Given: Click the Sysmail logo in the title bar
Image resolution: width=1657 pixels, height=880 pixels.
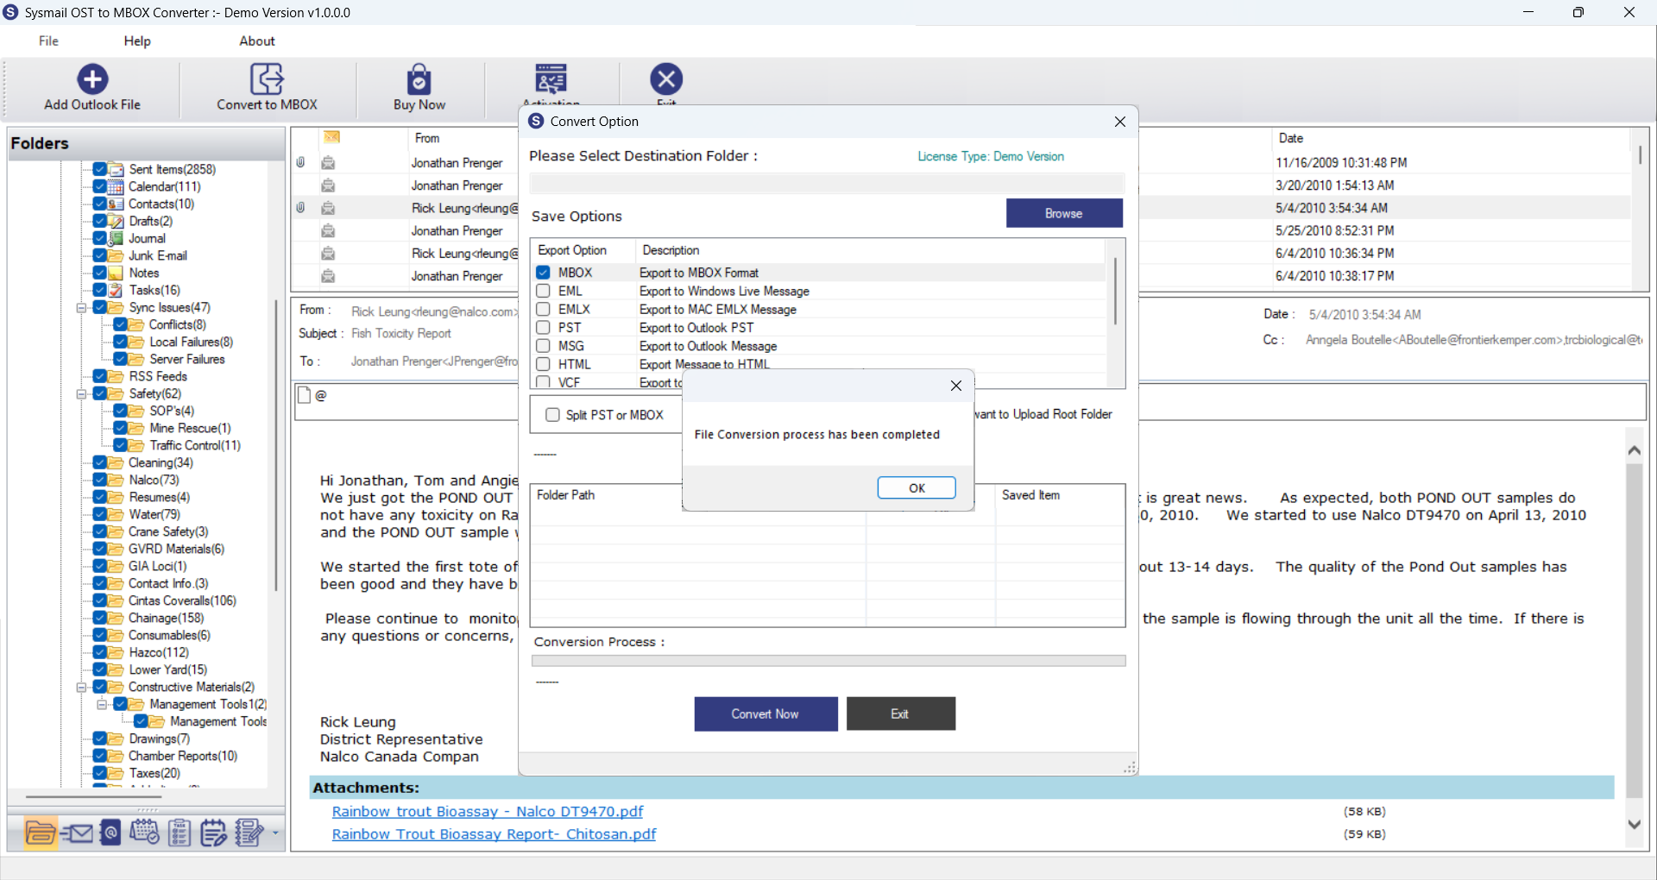Looking at the screenshot, I should (x=11, y=12).
